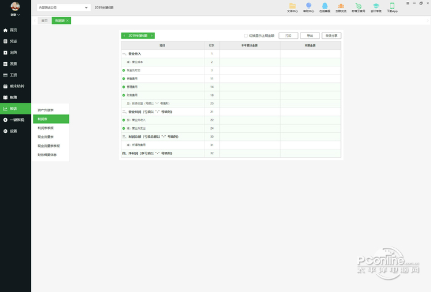Viewport: 431px width, 292px height.
Task: Open 资产负债表 in the reports submenu
Action: [51, 110]
